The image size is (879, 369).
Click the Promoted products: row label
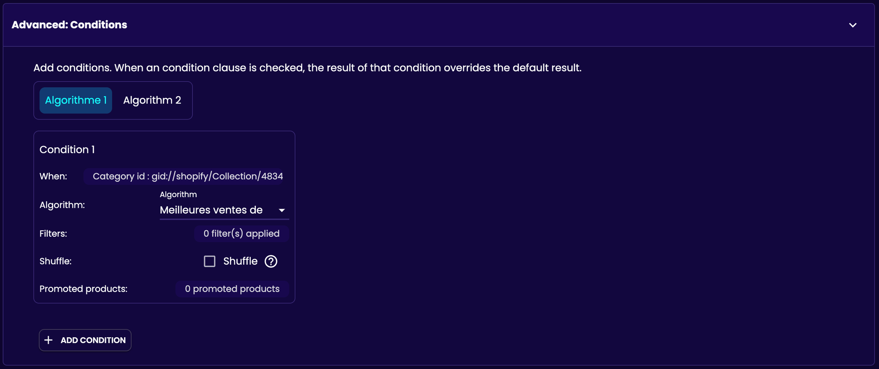(83, 289)
